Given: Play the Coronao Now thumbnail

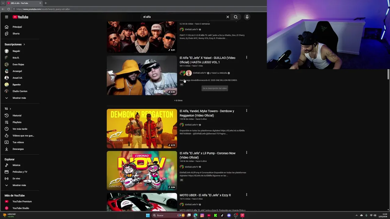Looking at the screenshot, I should click(142, 171).
